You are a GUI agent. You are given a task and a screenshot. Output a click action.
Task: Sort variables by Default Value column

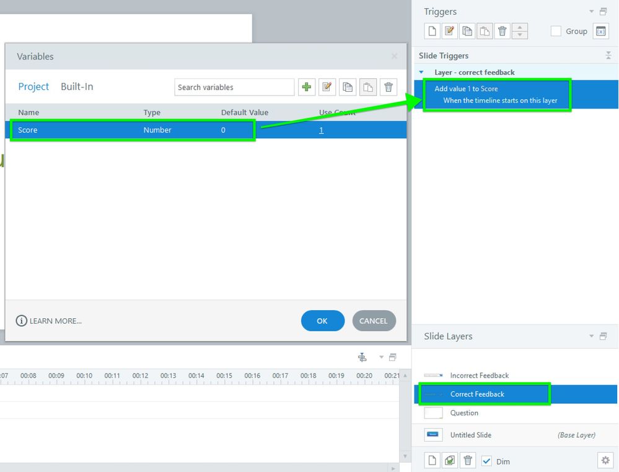click(x=245, y=112)
